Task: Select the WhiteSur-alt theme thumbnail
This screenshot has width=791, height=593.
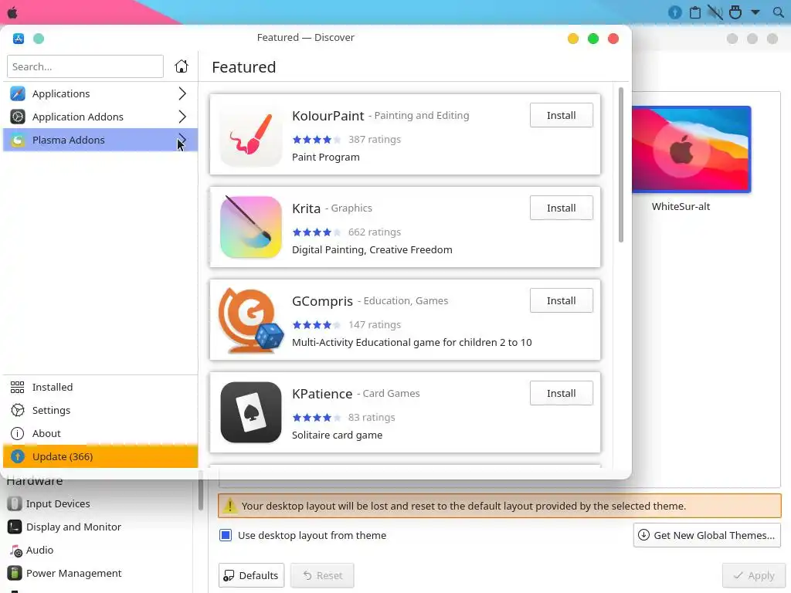Action: [x=691, y=149]
